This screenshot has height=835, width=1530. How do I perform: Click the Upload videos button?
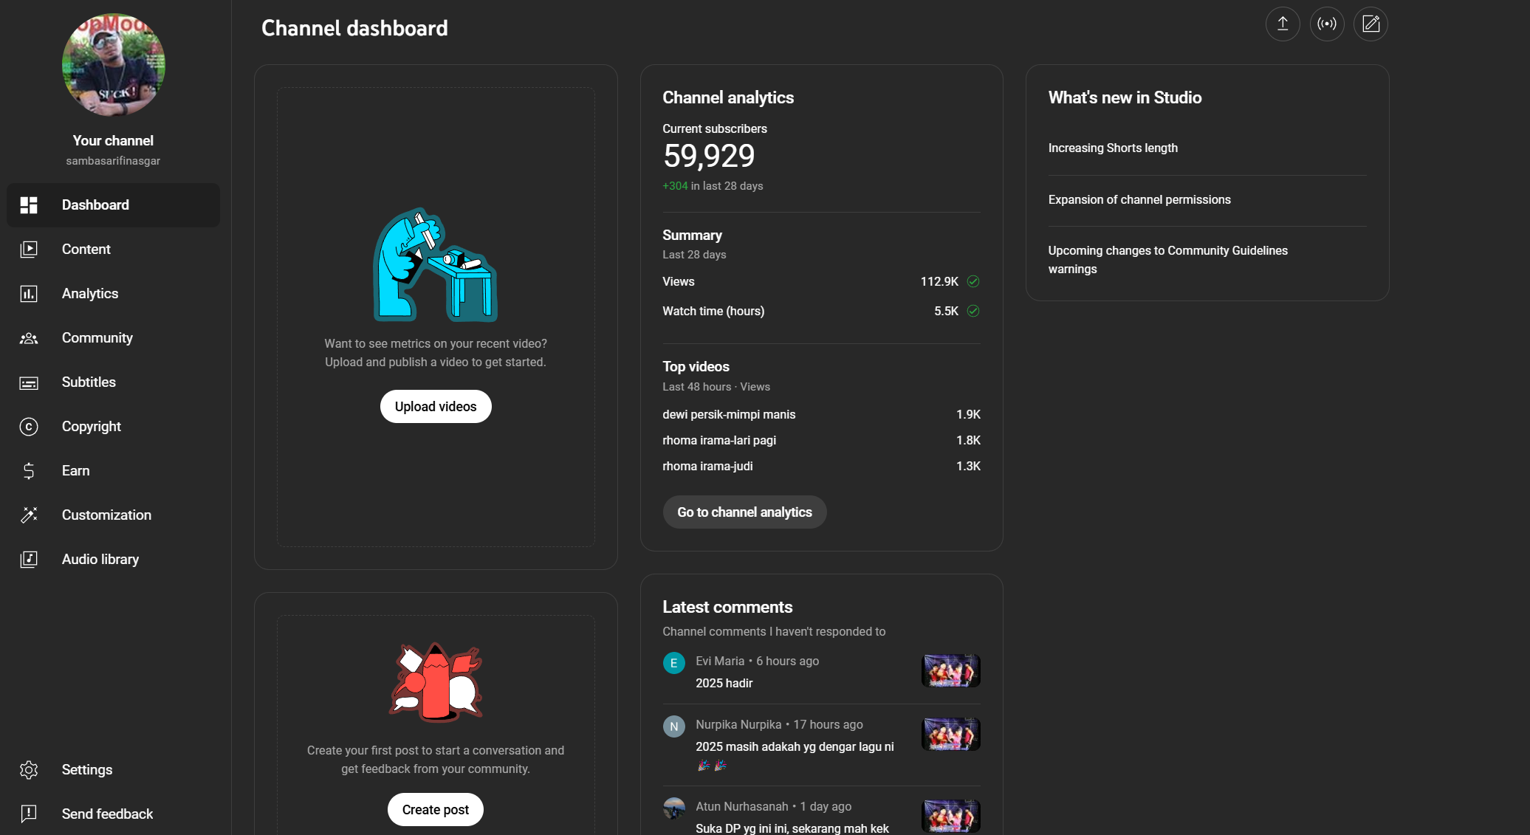coord(436,407)
